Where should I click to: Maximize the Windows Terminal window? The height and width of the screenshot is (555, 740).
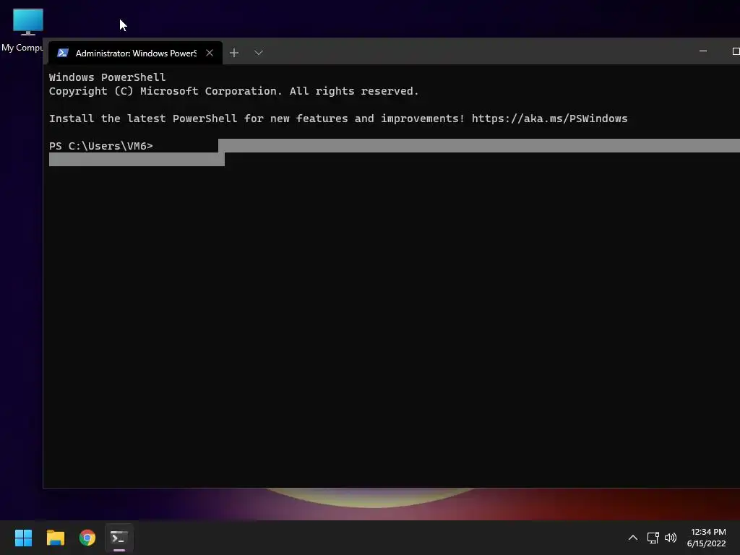point(735,51)
